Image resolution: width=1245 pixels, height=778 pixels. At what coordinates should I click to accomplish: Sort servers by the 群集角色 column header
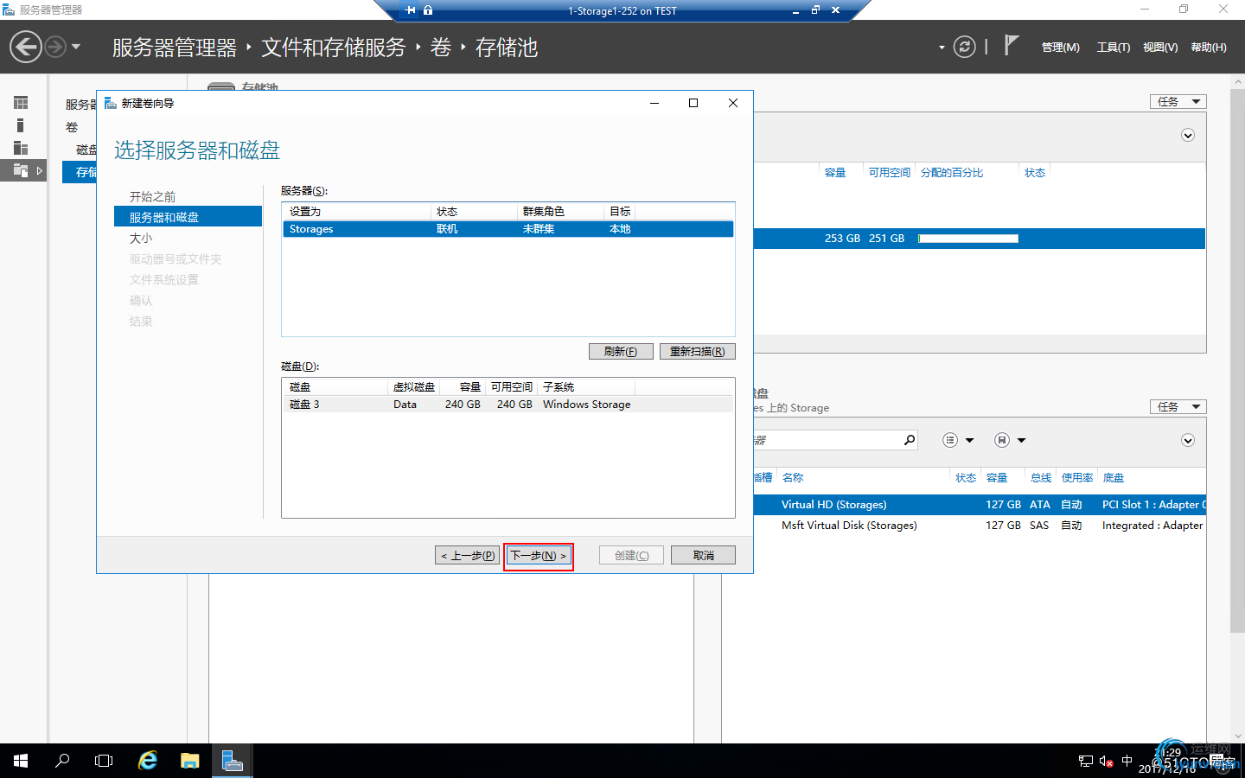[x=544, y=212]
